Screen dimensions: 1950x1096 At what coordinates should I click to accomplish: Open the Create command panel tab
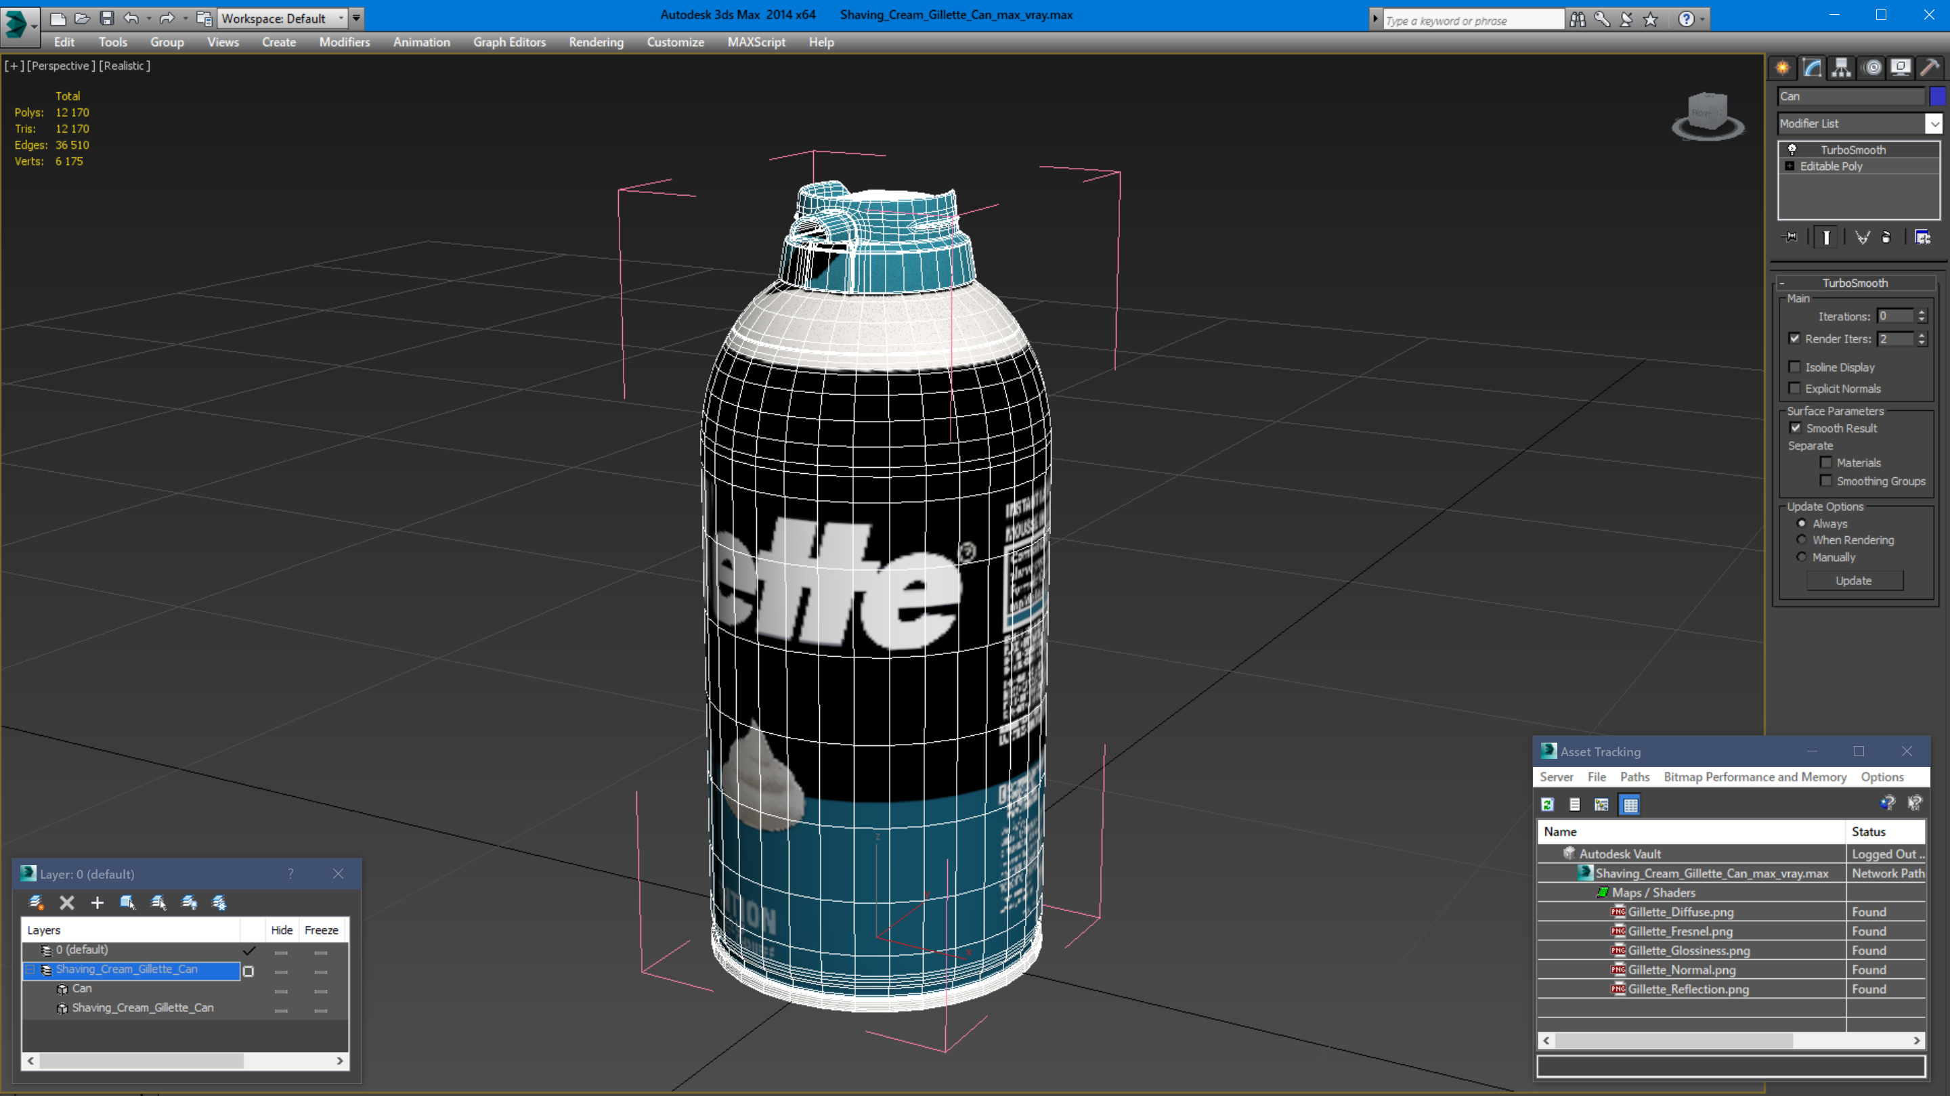pyautogui.click(x=1783, y=68)
